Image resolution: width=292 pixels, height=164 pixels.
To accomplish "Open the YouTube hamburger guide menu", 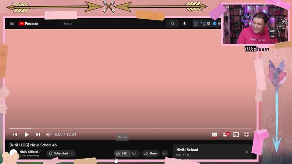I will pyautogui.click(x=12, y=24).
